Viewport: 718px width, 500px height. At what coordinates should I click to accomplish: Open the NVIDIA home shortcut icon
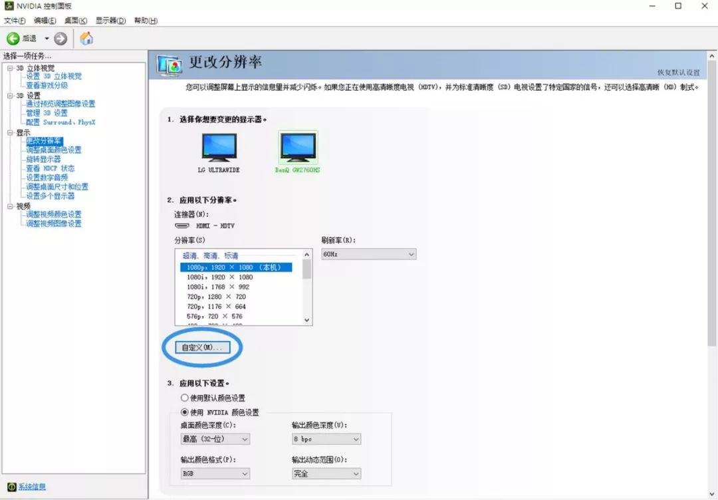click(x=85, y=38)
